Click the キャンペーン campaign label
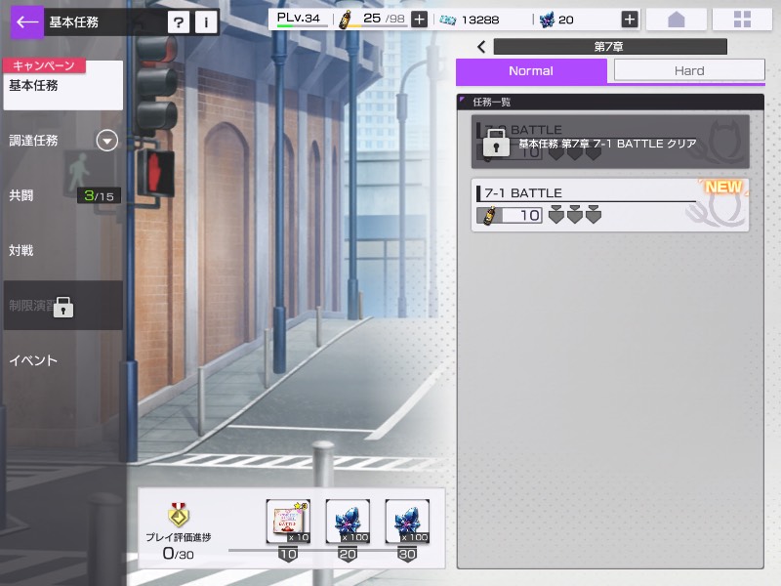The image size is (781, 586). pos(44,65)
